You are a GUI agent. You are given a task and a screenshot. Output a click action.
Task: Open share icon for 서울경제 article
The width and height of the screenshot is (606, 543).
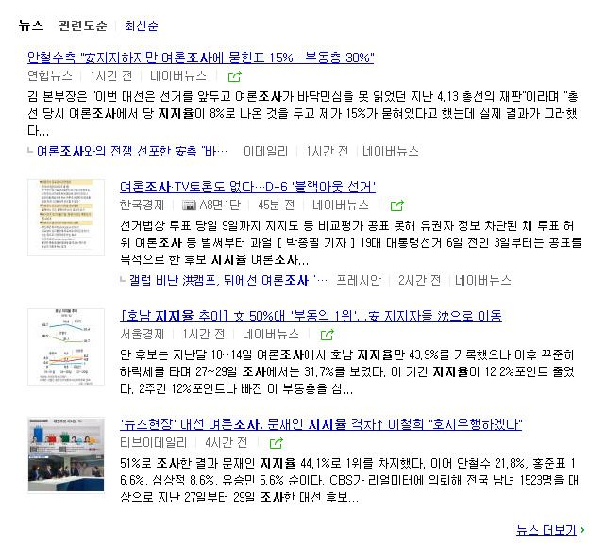pos(328,335)
